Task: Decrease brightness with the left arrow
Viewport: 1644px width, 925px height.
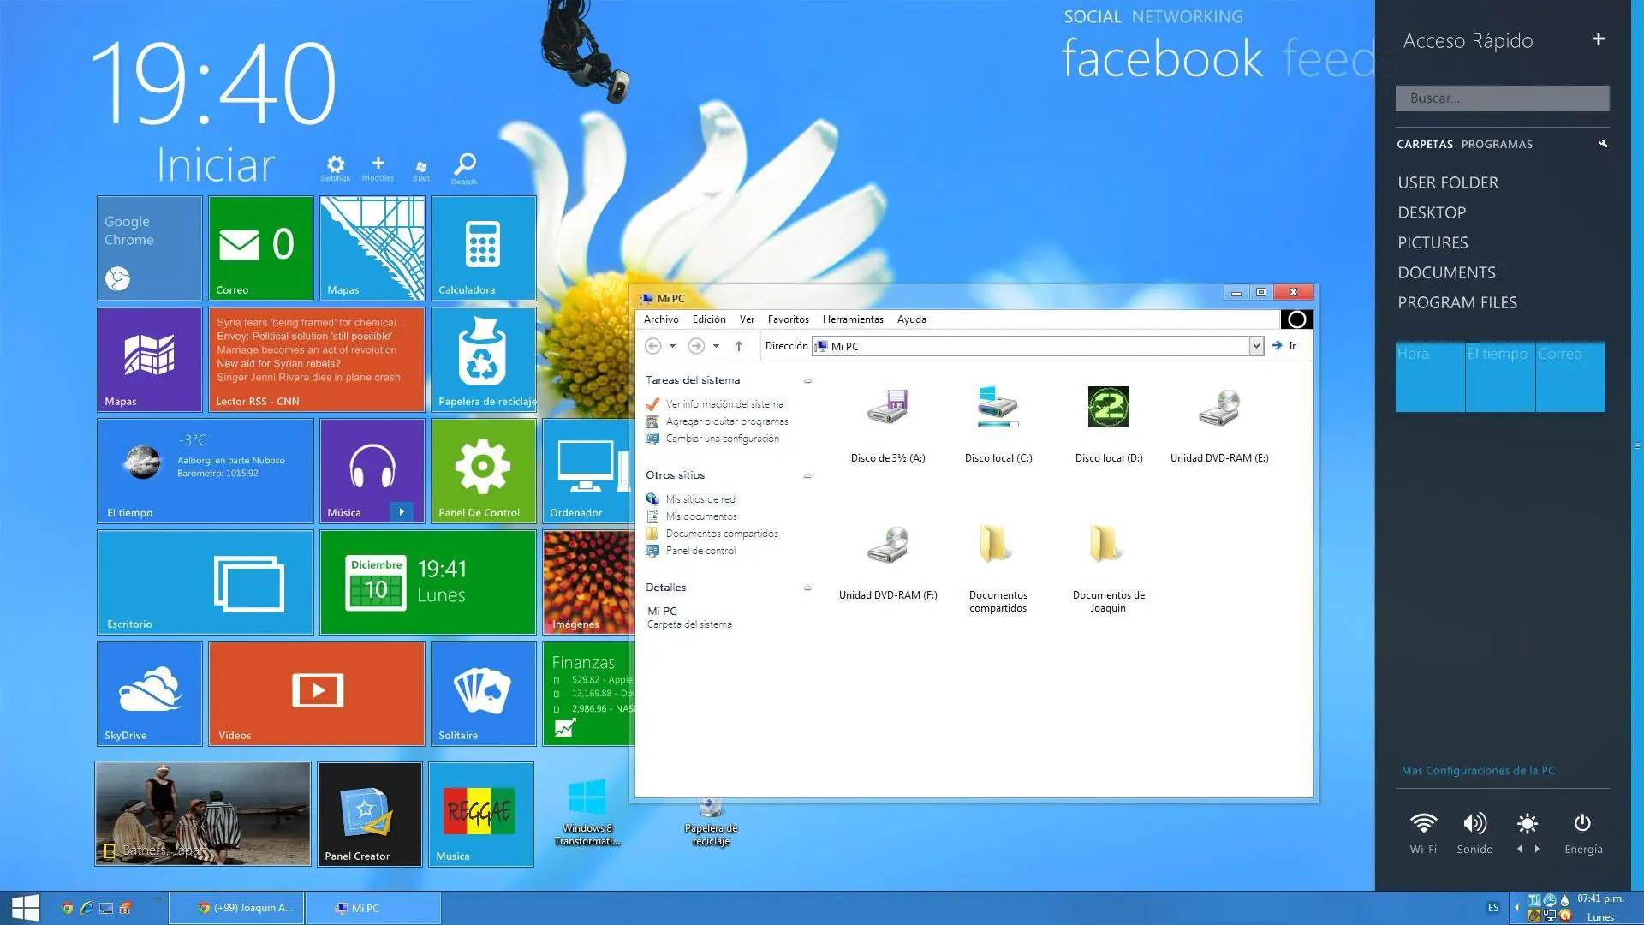Action: tap(1520, 849)
